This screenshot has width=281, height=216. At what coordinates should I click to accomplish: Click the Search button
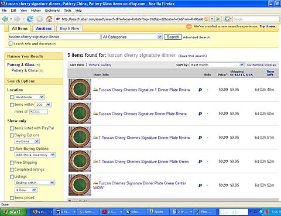point(173,37)
